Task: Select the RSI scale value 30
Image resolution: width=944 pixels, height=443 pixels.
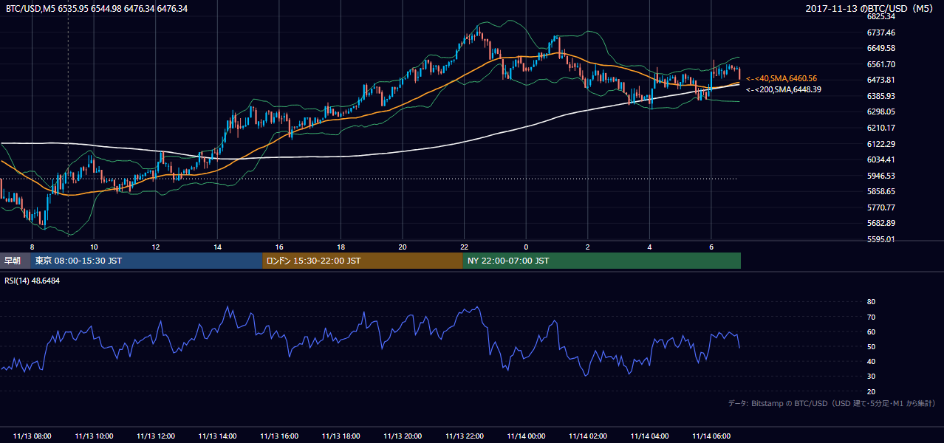Action: point(872,377)
